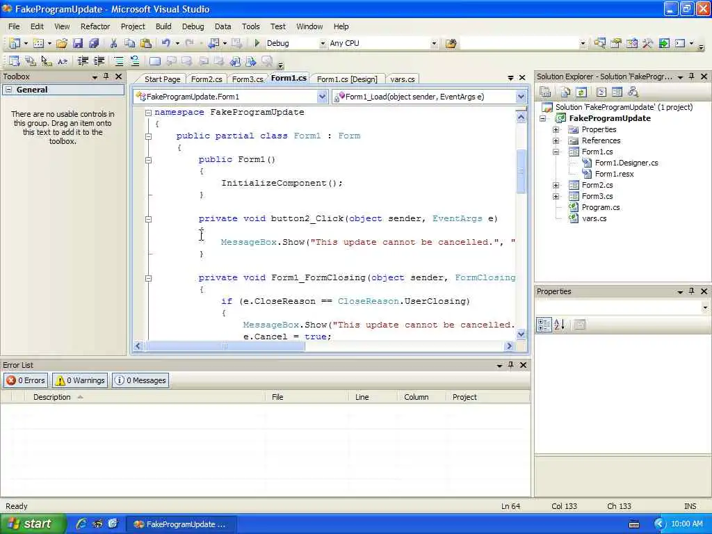Expand the References node
Image resolution: width=712 pixels, height=534 pixels.
point(556,140)
